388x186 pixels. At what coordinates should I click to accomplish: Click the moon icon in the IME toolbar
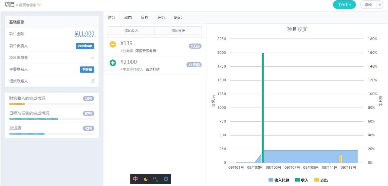pyautogui.click(x=146, y=179)
